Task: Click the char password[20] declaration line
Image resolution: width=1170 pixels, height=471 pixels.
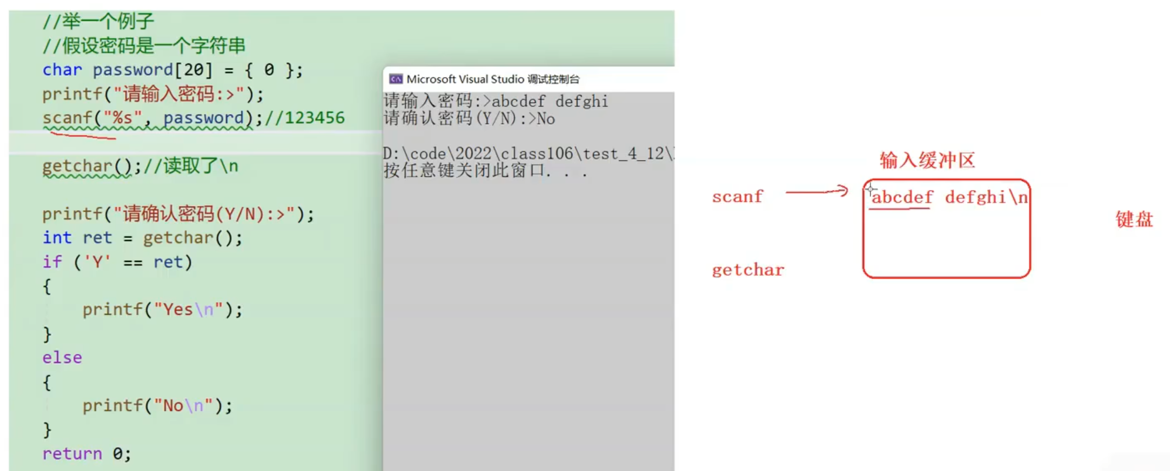Action: pyautogui.click(x=172, y=70)
